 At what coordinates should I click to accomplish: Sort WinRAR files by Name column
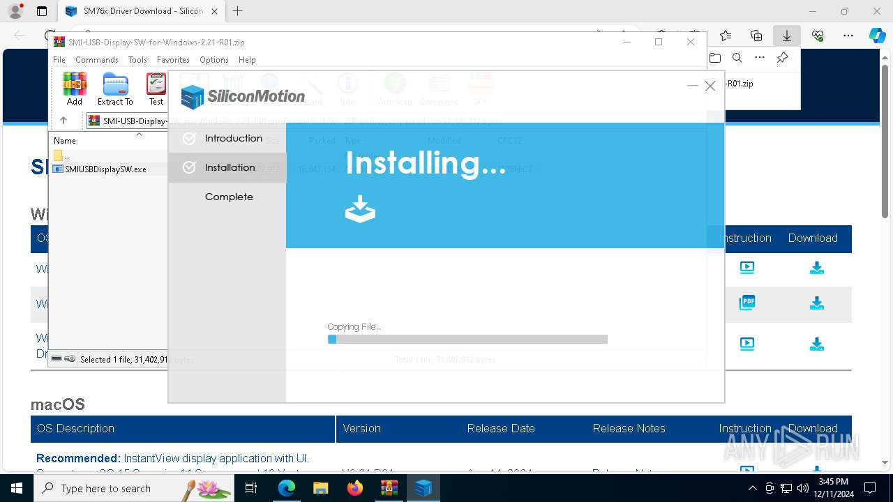[65, 141]
